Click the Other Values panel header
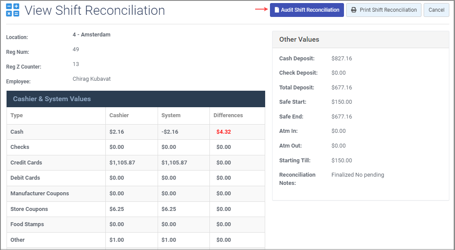Screen dimensions: 455x250 tap(299, 39)
